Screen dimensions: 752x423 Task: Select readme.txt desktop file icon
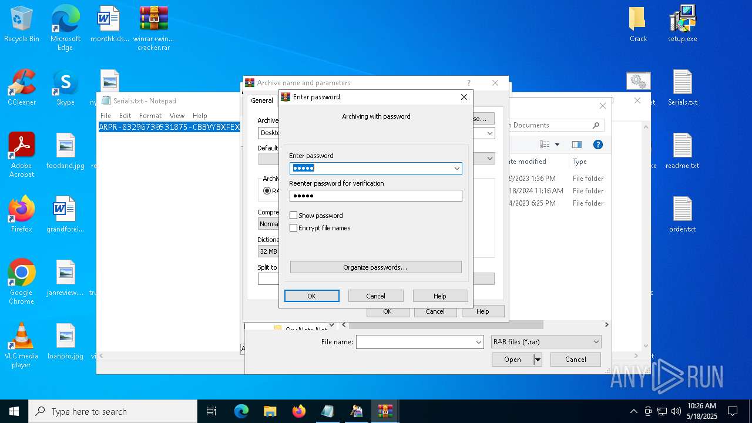pyautogui.click(x=682, y=151)
